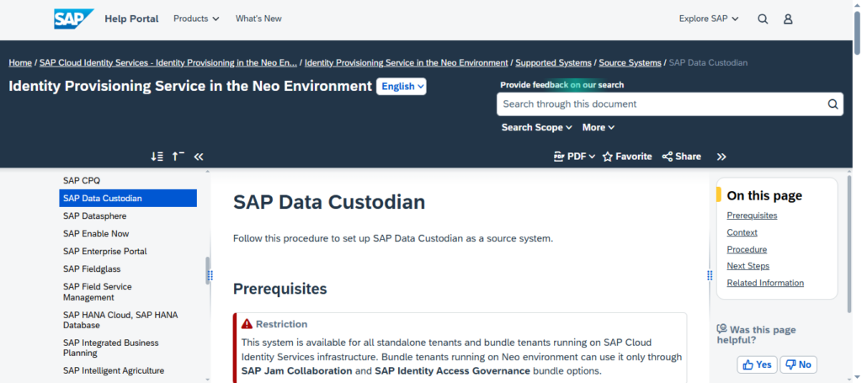Expand all table of contents entries icon
The width and height of the screenshot is (862, 383).
pyautogui.click(x=157, y=157)
